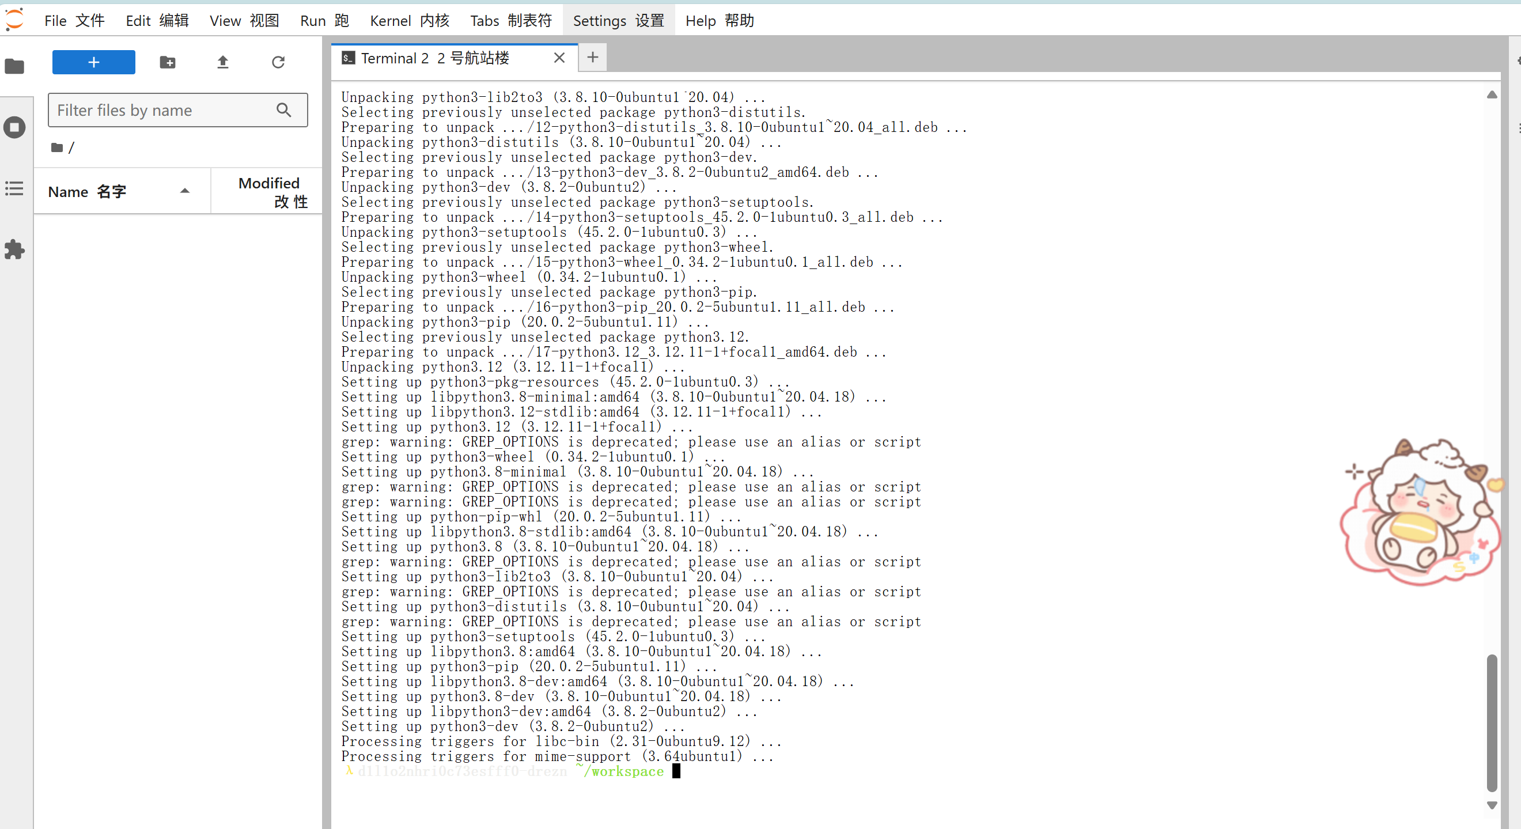
Task: Open the File menu
Action: (x=74, y=21)
